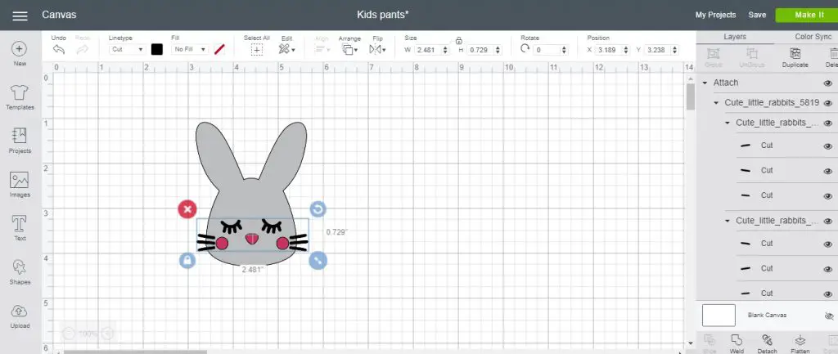Collapse the second Cute_little_rabbits subgroup
Screen dimensions: 838x354
(x=728, y=221)
